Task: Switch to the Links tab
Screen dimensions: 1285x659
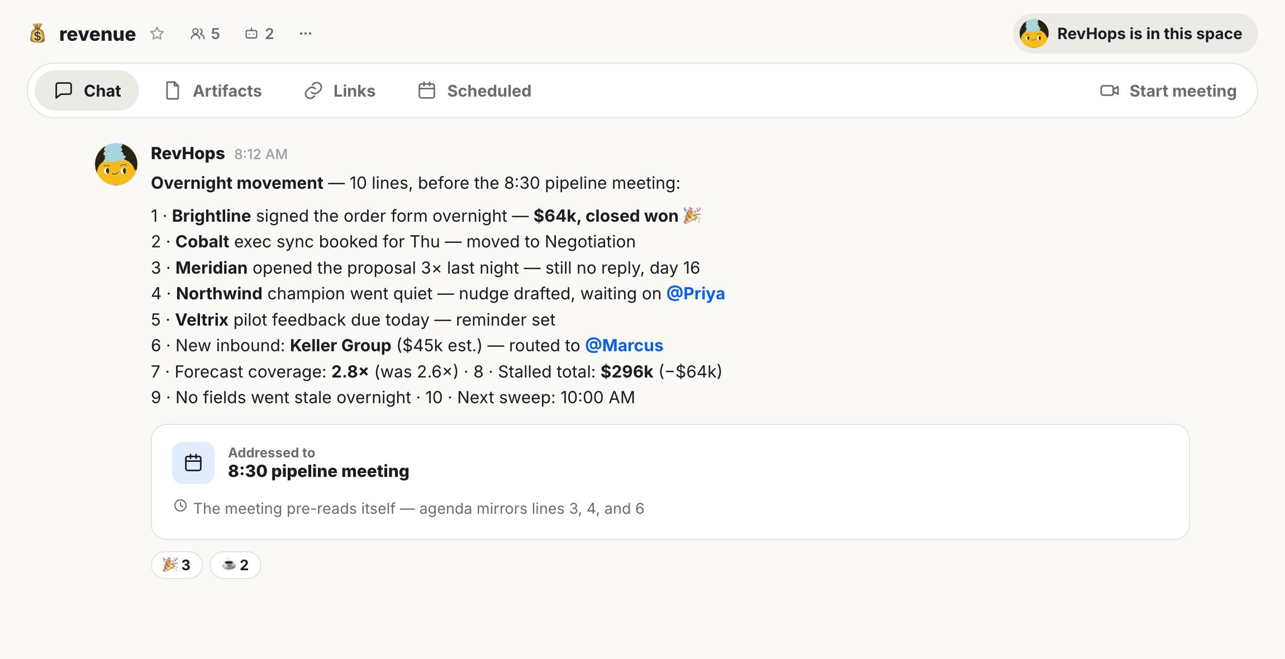Action: click(x=340, y=90)
